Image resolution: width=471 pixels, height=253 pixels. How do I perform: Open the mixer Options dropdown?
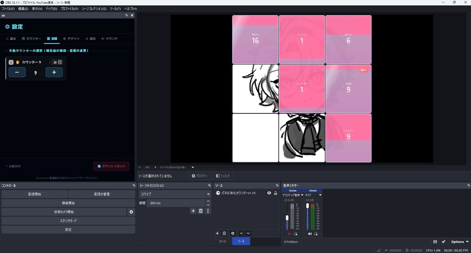point(460,241)
